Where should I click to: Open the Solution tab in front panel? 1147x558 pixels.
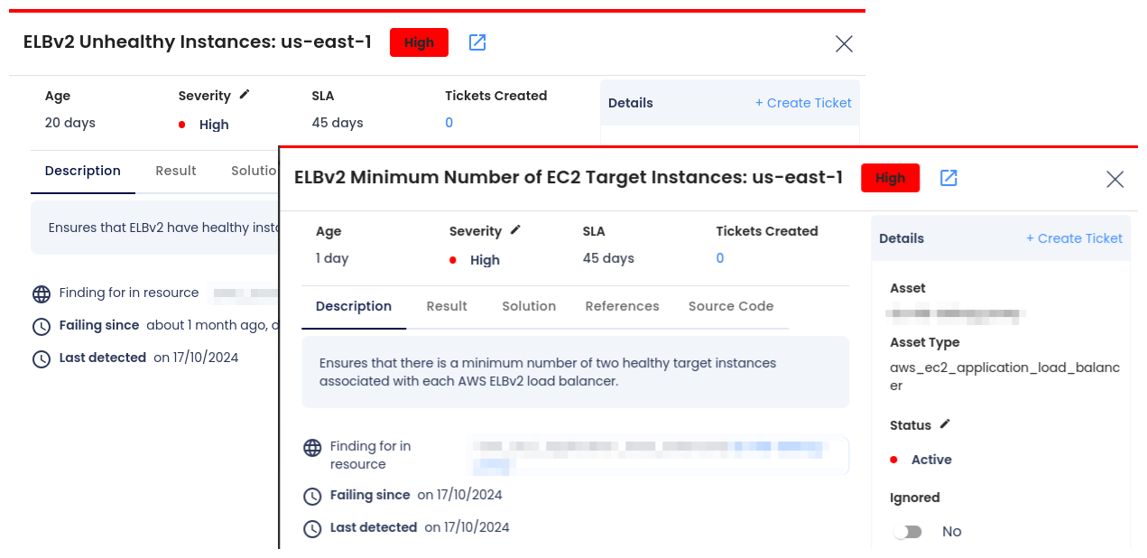529,306
